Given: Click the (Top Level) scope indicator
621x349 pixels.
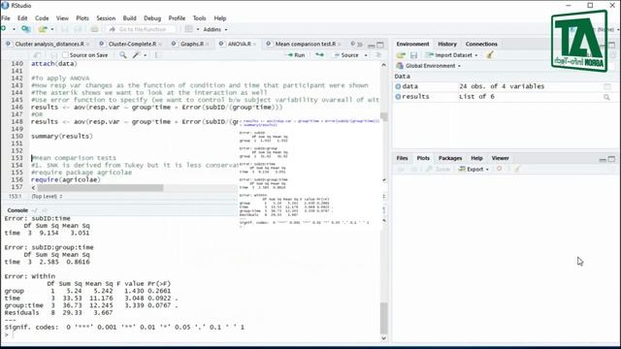Looking at the screenshot, I should pos(47,196).
